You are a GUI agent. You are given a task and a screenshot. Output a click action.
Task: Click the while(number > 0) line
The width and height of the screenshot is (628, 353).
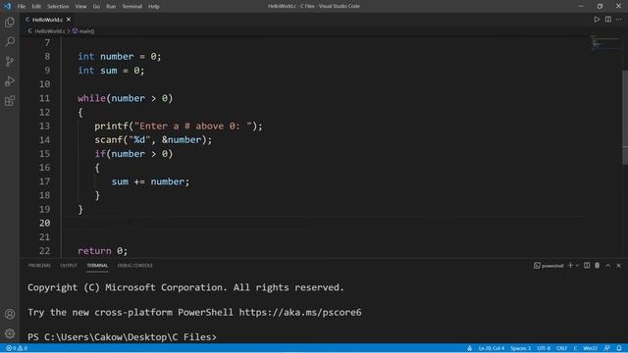[125, 98]
